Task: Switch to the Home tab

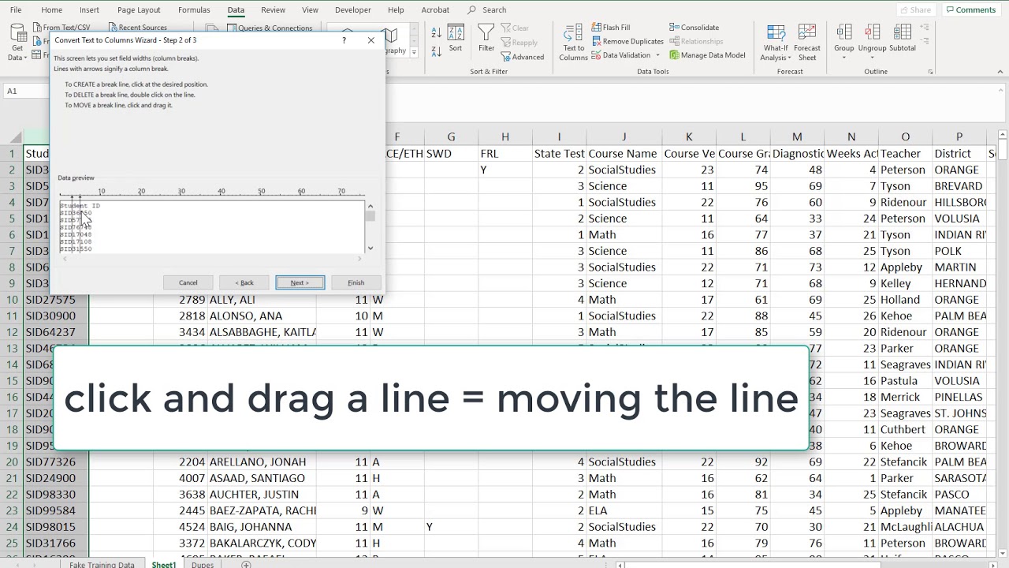Action: [51, 10]
